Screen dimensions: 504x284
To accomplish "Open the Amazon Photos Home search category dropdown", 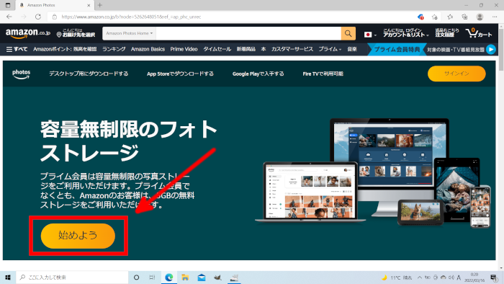I will coord(129,33).
